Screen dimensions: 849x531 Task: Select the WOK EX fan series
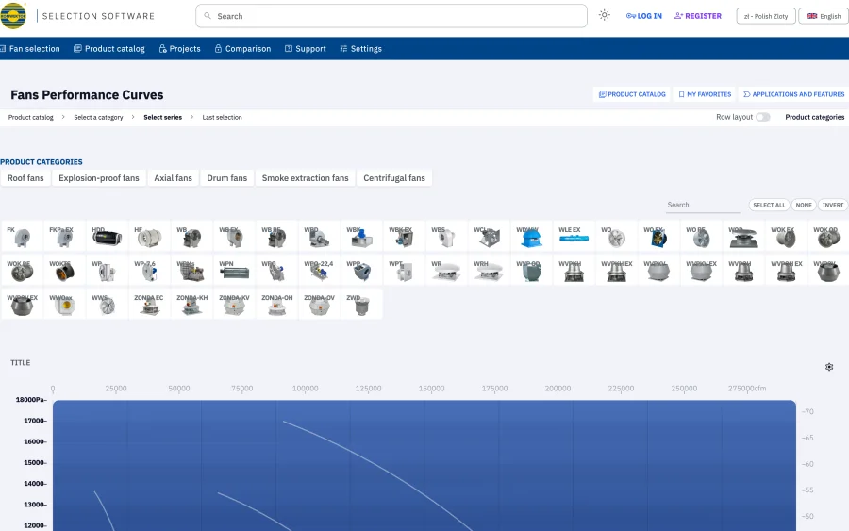point(786,236)
